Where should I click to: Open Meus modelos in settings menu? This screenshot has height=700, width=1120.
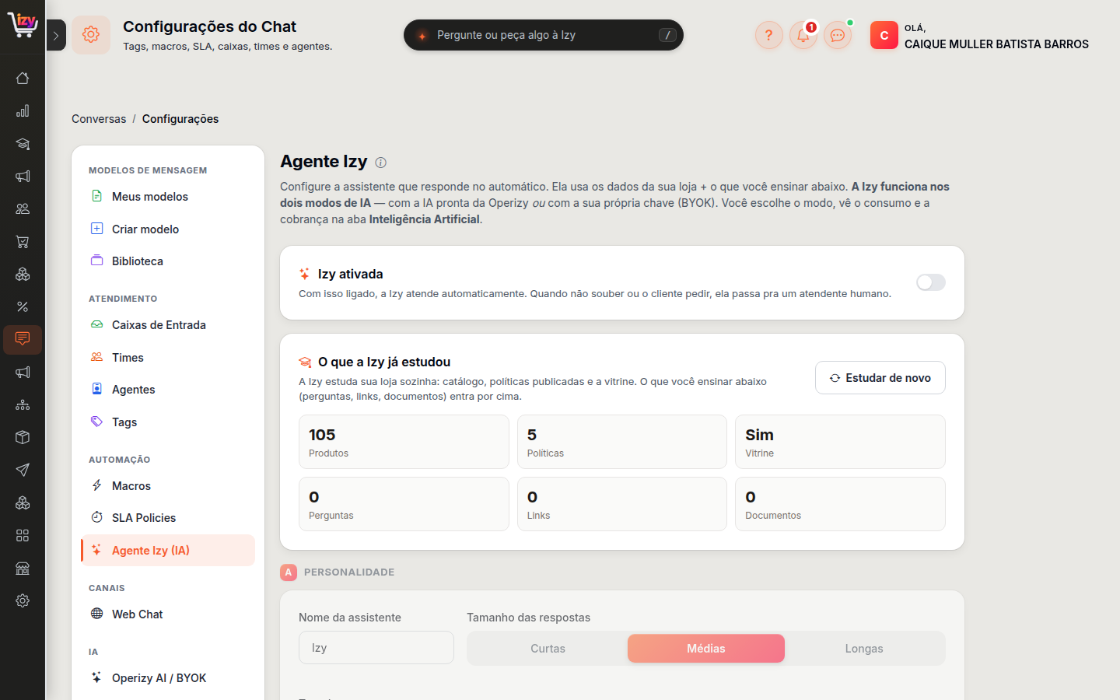[168, 197]
